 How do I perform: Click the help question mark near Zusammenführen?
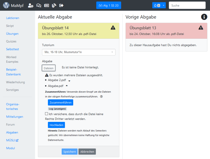[x=101, y=97]
